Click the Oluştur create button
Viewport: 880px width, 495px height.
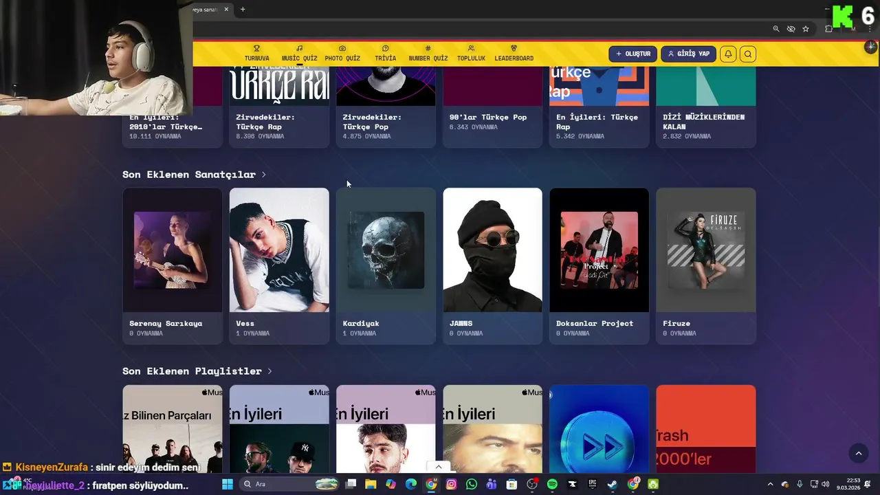[632, 54]
